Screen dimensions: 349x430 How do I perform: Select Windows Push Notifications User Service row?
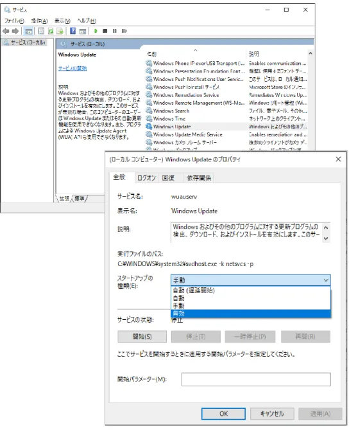coord(195,79)
